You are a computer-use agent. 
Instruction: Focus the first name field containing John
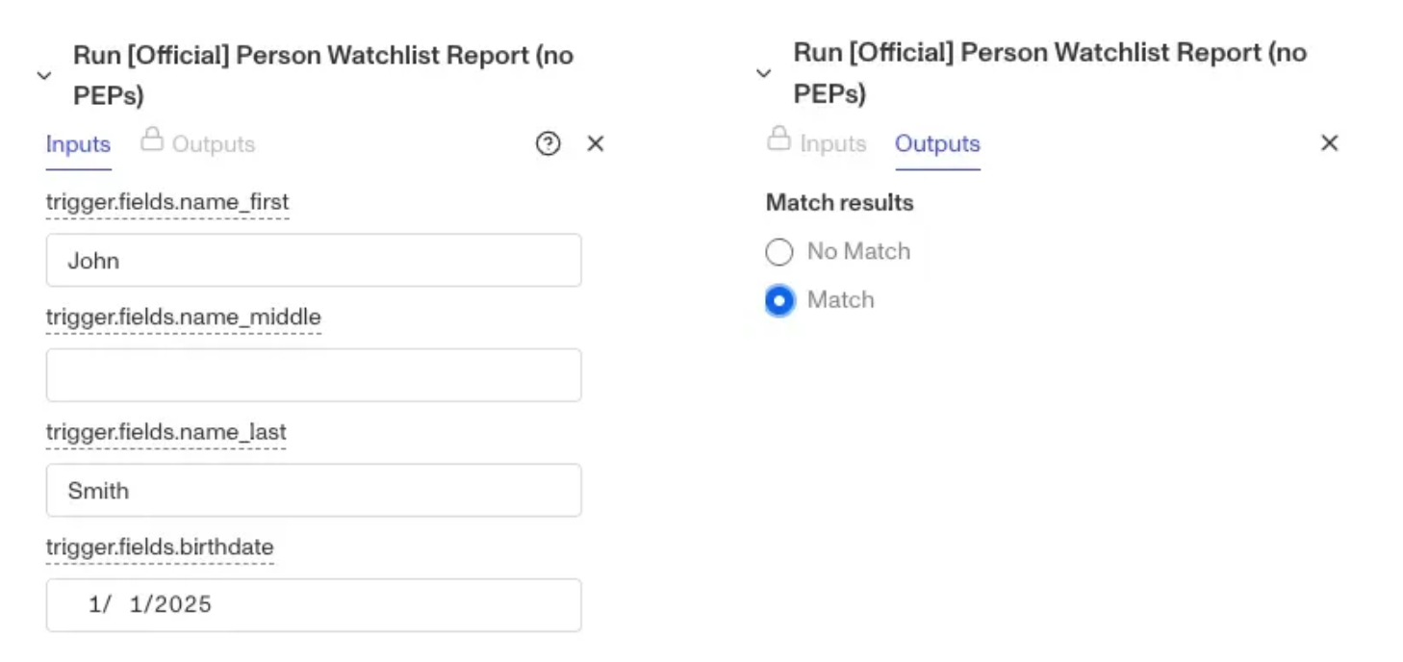pyautogui.click(x=314, y=260)
